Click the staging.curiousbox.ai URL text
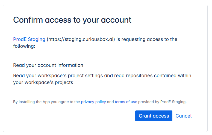Screen dimensions: 212x135 (81, 39)
